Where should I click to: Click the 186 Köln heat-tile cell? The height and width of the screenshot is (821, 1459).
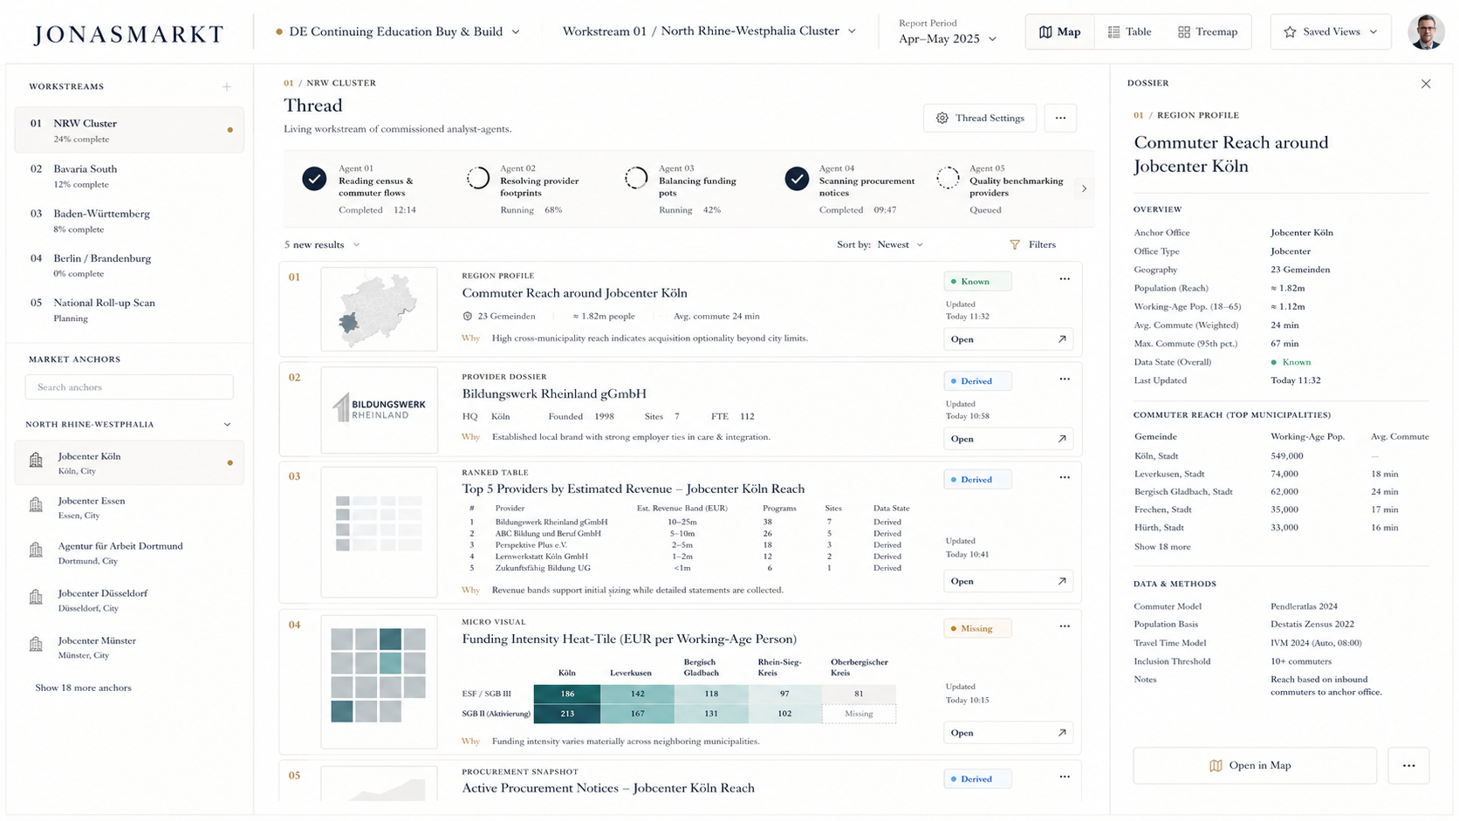567,694
